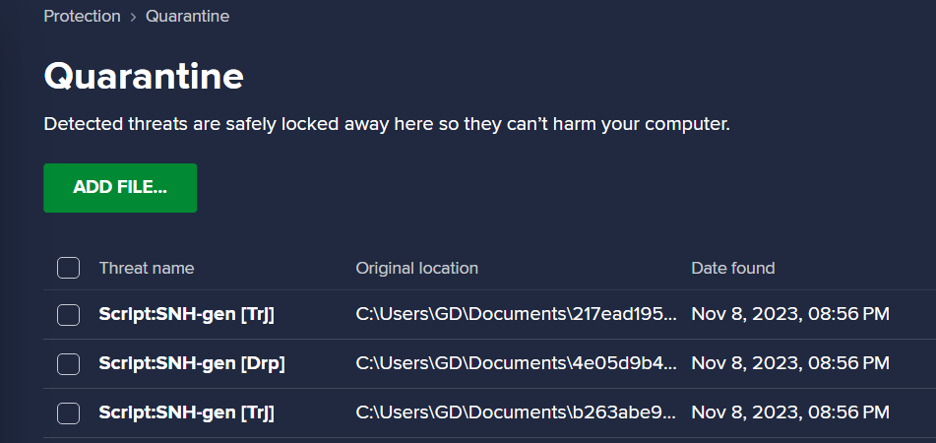Click the Quarantine breadcrumb item
This screenshot has width=936, height=443.
coord(187,16)
